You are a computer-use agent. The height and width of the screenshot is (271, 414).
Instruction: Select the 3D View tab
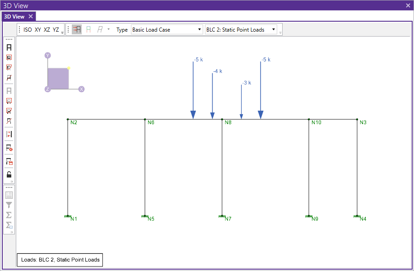[14, 16]
